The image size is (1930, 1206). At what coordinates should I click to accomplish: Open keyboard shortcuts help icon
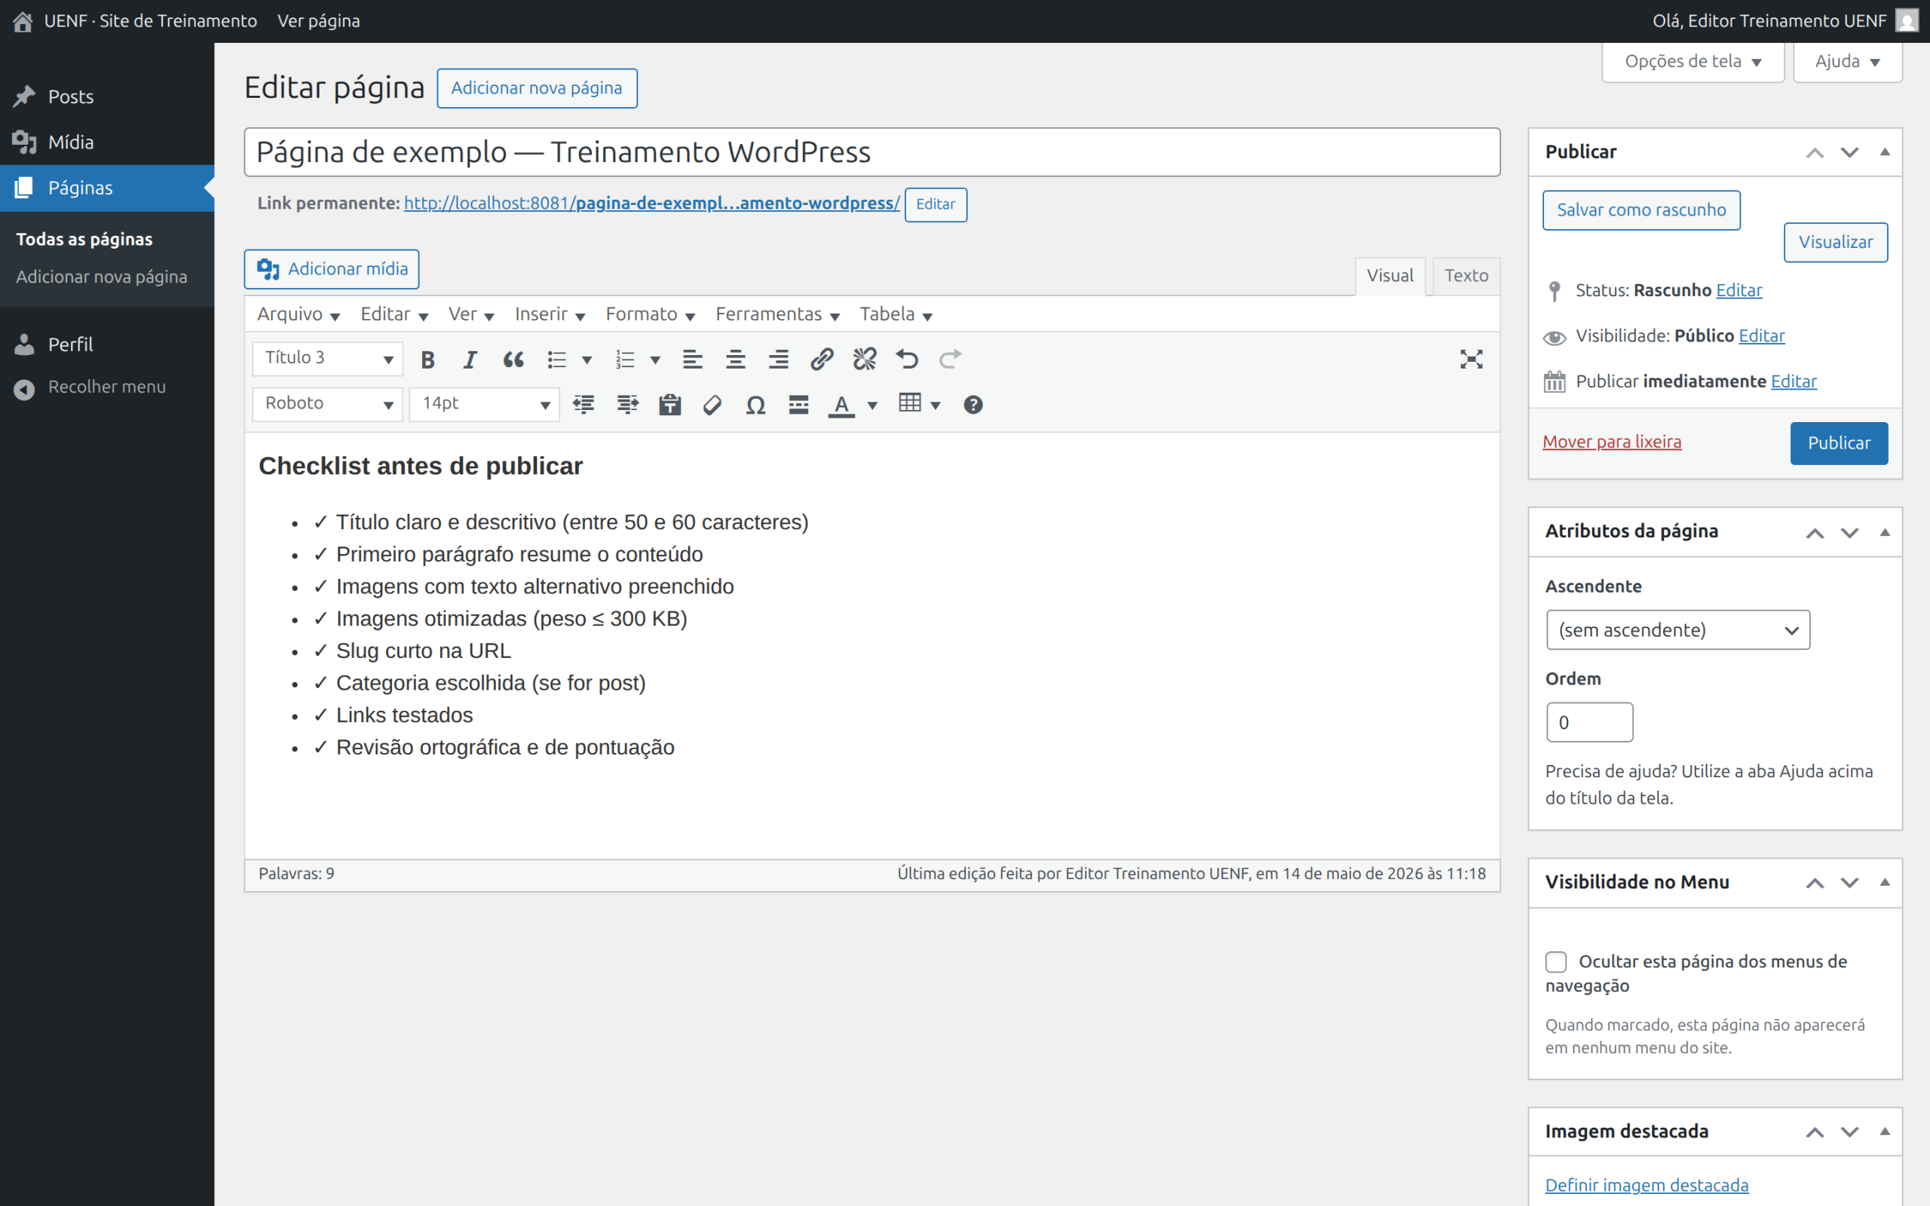[x=973, y=406]
